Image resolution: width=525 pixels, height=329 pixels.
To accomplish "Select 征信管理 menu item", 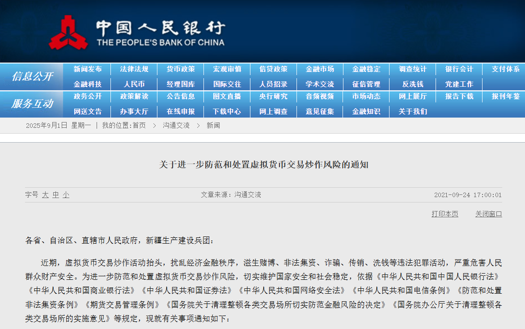I will [x=366, y=84].
